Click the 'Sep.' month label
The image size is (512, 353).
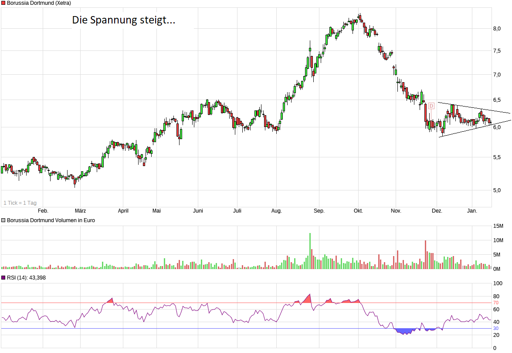click(x=319, y=211)
